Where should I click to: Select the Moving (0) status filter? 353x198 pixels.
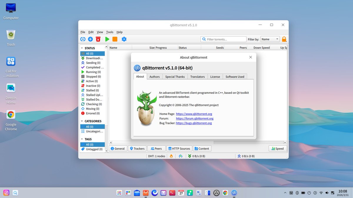coord(92,109)
